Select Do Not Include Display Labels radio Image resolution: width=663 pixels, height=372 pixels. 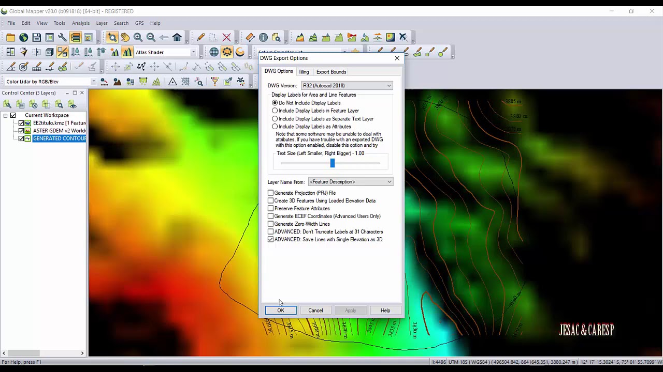click(275, 103)
